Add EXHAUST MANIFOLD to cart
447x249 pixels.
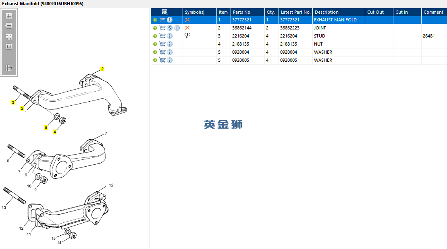pos(162,20)
